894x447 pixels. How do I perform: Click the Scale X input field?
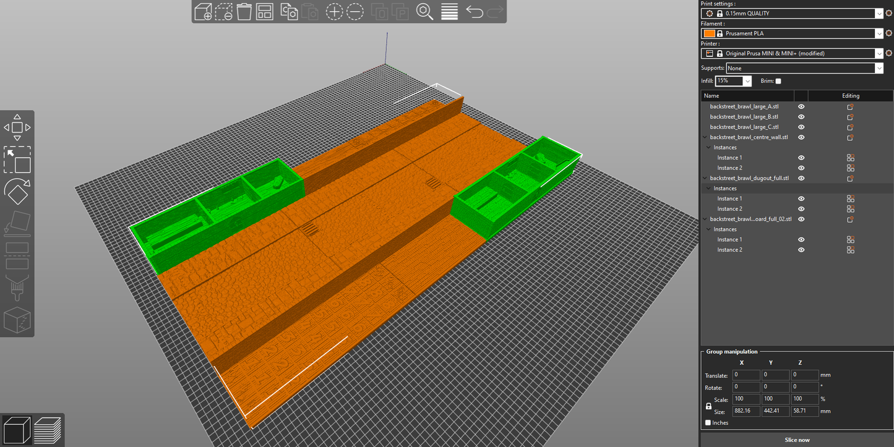click(746, 399)
